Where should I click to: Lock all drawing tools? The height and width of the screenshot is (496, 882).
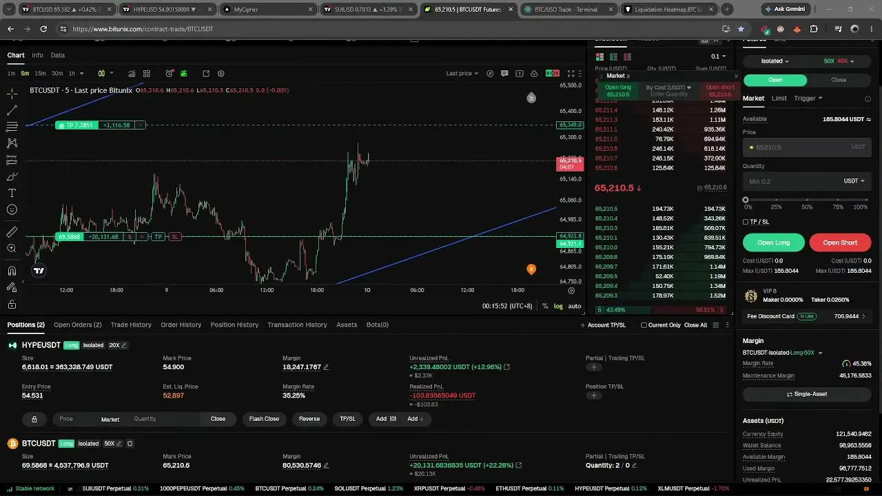click(x=12, y=304)
